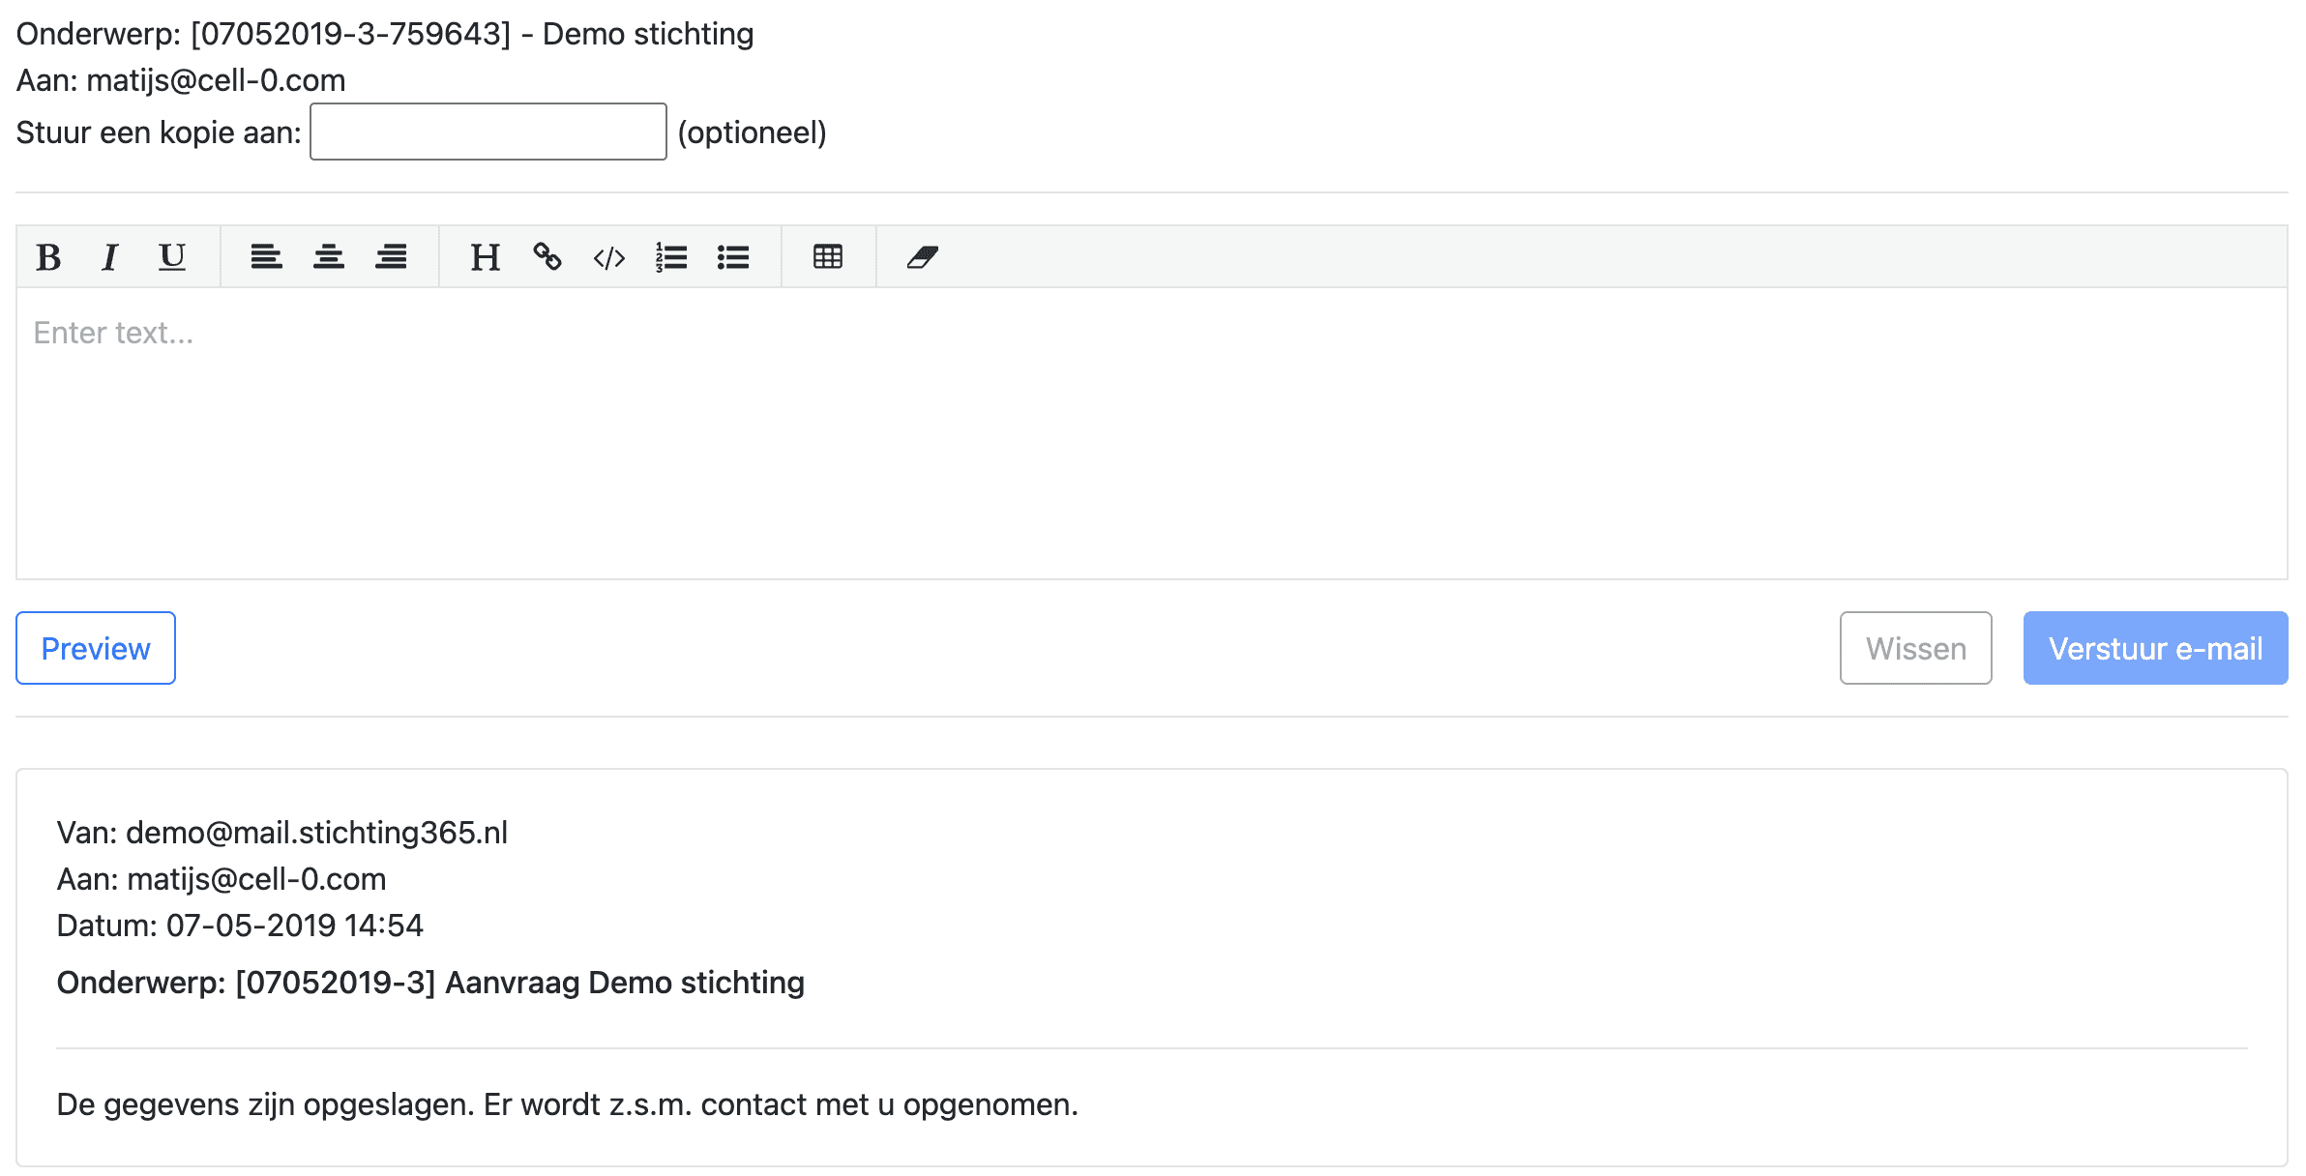Toggle bold formatting in editor toolbar
This screenshot has width=2306, height=1176.
tap(48, 257)
